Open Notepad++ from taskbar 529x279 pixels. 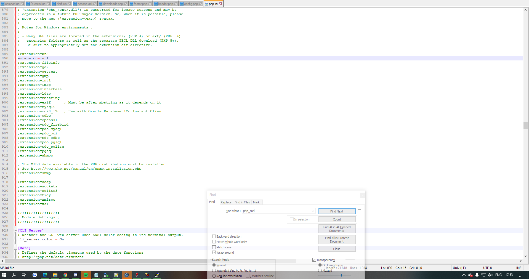click(116, 275)
